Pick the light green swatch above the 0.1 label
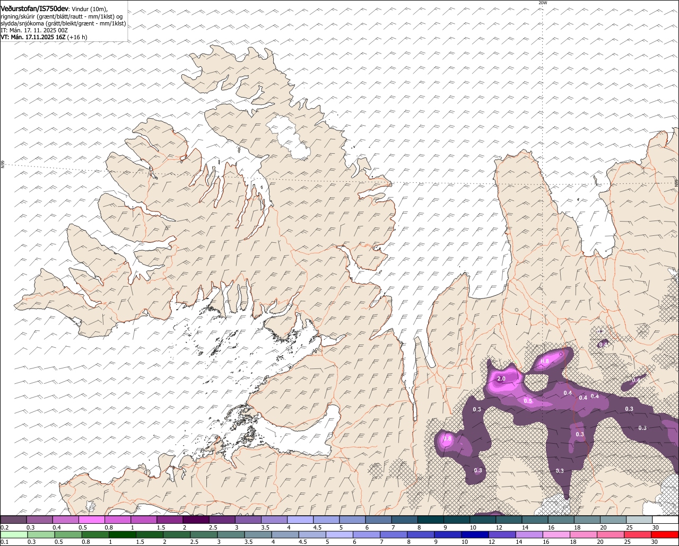This screenshot has width=679, height=546. point(14,534)
